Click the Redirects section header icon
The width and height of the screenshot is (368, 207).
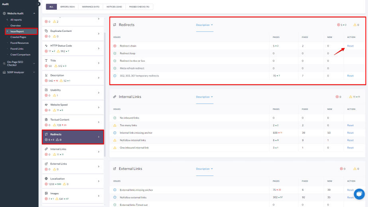tap(115, 25)
